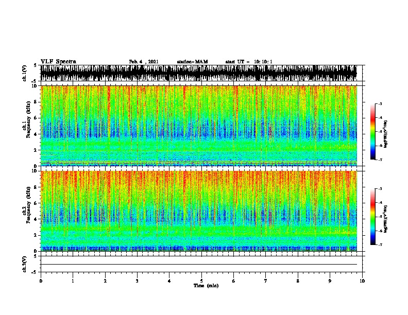Select the date text "Feb. 4 , 2021"
This screenshot has width=408, height=315.
[x=144, y=62]
